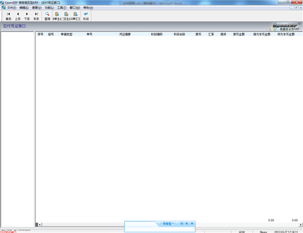Sort by 单据类型 column header
The image size is (303, 233).
tap(67, 35)
